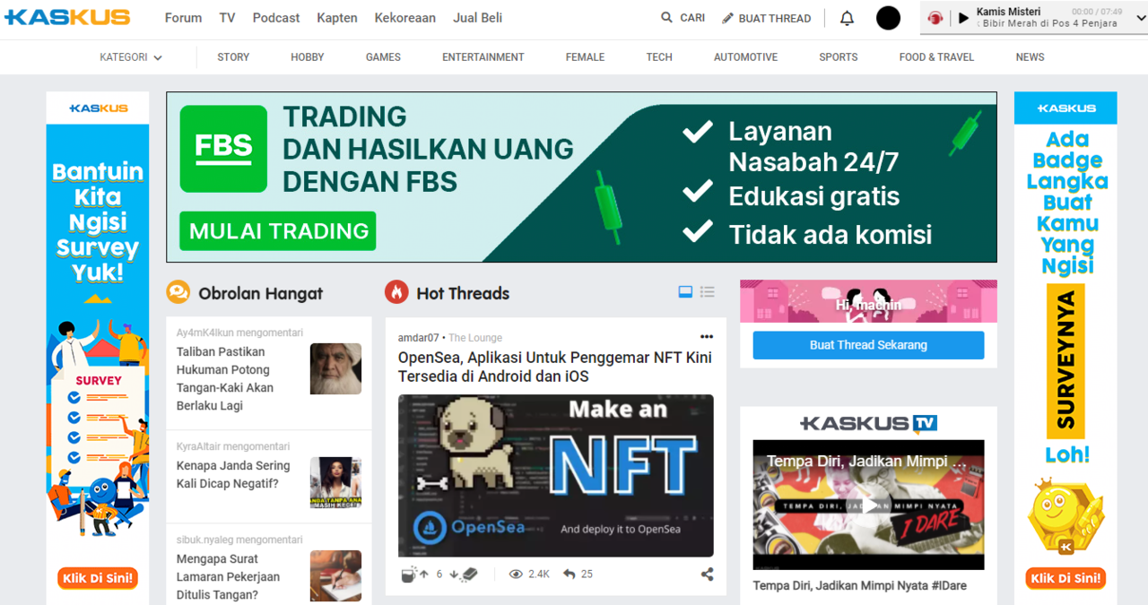Viewport: 1148px width, 605px height.
Task: Click the KyraAltair mengomentari text
Action: click(x=233, y=446)
